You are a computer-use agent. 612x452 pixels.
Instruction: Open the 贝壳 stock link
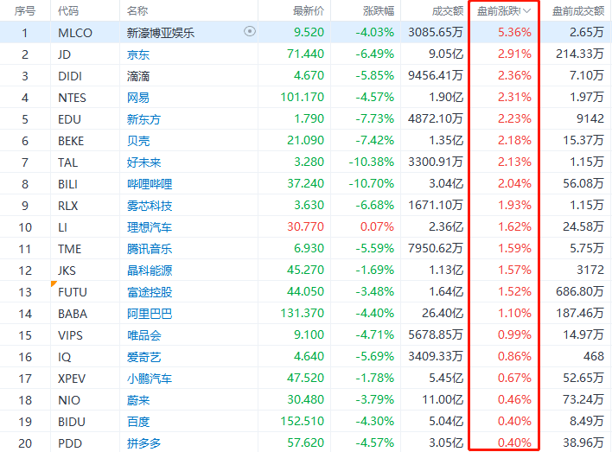click(138, 141)
